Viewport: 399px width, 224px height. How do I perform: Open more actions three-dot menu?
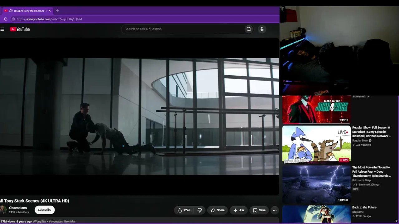click(x=275, y=210)
